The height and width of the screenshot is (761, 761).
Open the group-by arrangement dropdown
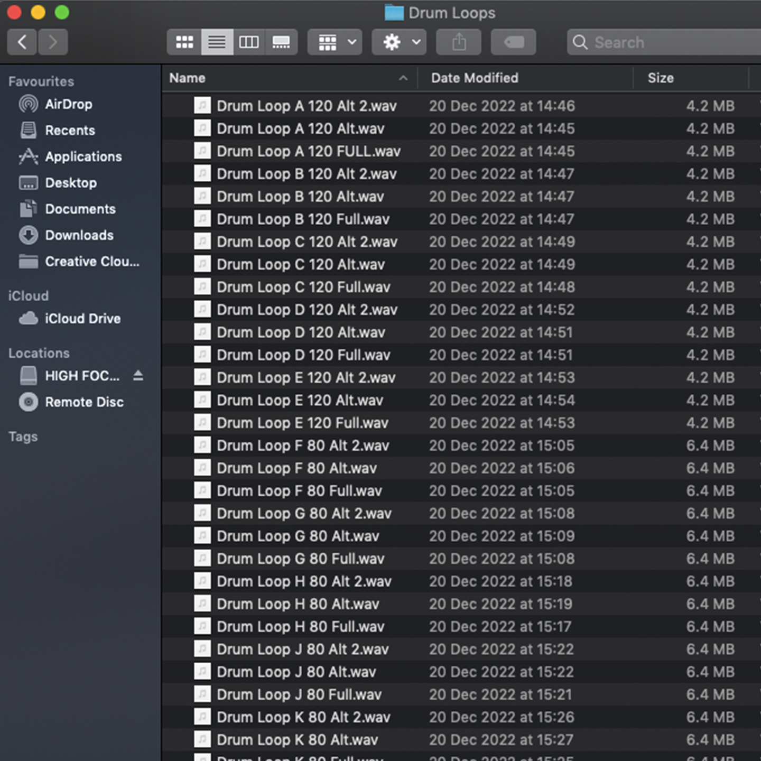pyautogui.click(x=336, y=42)
